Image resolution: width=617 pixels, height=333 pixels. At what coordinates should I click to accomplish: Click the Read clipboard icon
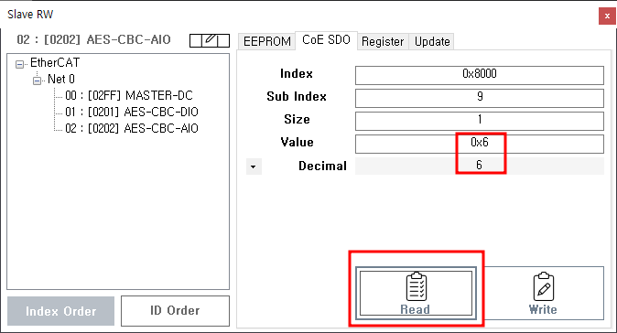(x=416, y=286)
